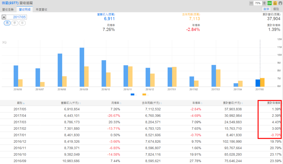This screenshot has height=164, width=283.
Task: Click the blue 2016/09 revenue bar
Action: pyautogui.click(x=82, y=67)
